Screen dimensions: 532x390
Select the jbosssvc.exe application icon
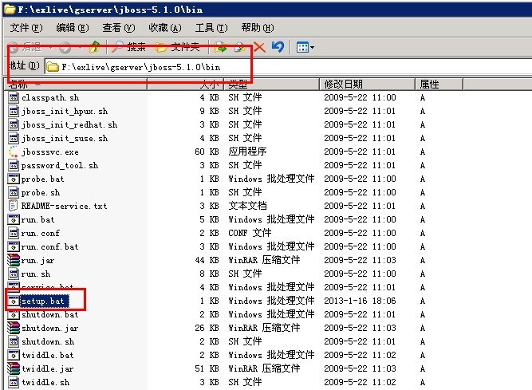(x=14, y=152)
